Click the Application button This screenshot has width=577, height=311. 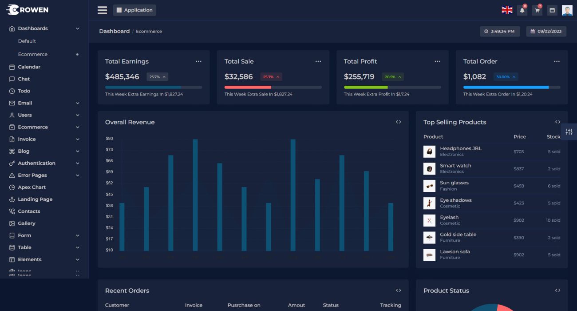[134, 10]
